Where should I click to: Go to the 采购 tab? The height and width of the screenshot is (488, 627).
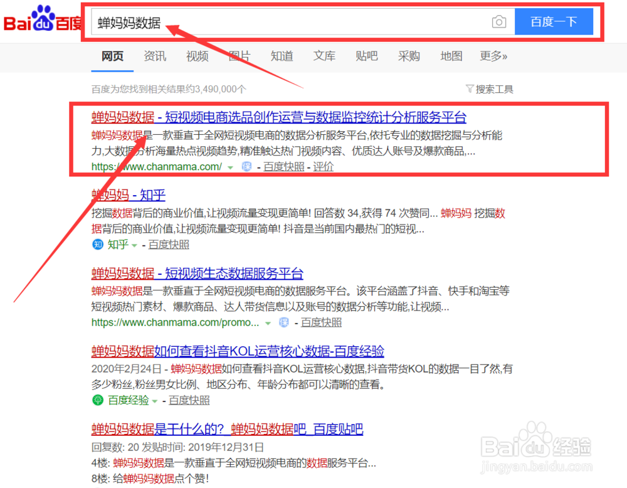[409, 56]
